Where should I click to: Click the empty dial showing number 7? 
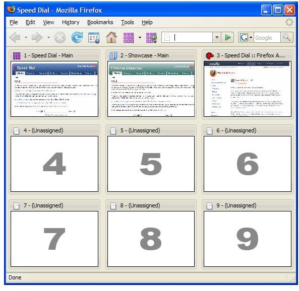(x=54, y=239)
